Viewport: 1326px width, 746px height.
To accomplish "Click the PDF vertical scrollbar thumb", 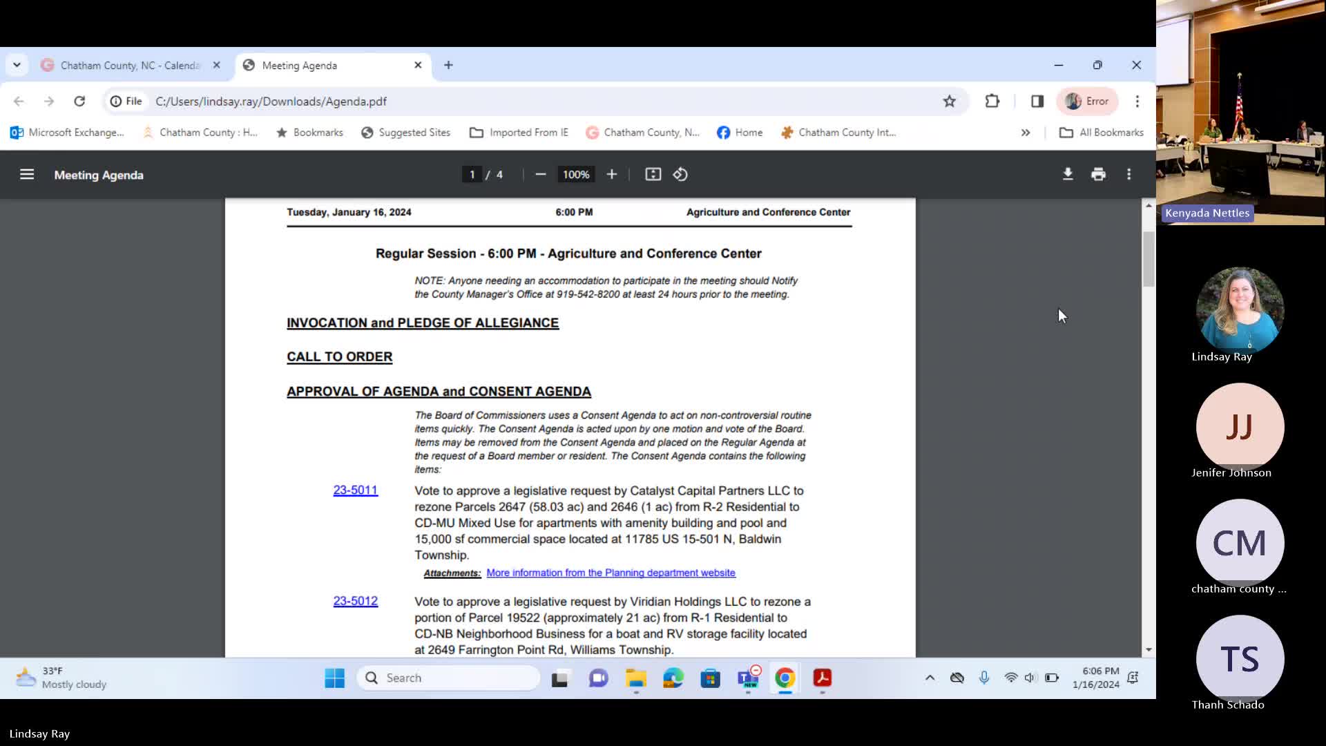I will click(1148, 259).
